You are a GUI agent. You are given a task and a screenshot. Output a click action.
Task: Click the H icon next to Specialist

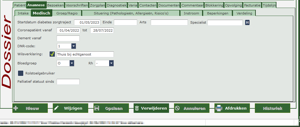tap(247, 22)
